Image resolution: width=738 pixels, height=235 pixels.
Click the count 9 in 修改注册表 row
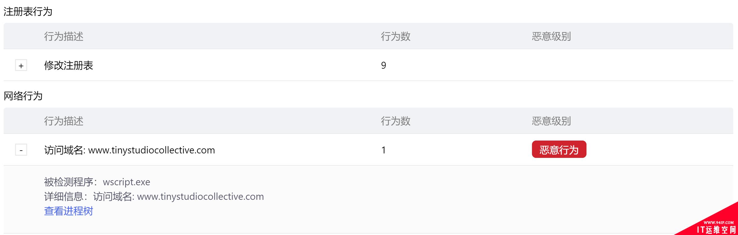(x=383, y=66)
